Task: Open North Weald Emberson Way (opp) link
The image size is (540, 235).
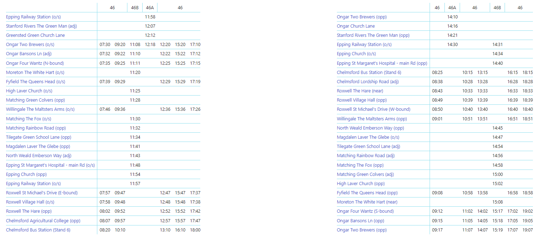Action: click(370, 128)
